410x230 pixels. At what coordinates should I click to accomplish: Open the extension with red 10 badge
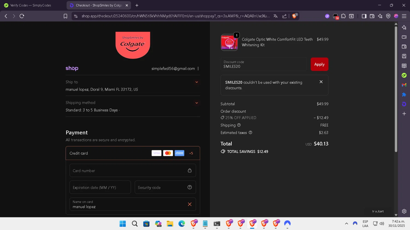(x=336, y=16)
